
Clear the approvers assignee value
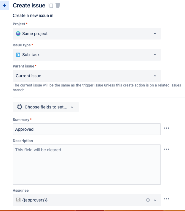(148, 200)
